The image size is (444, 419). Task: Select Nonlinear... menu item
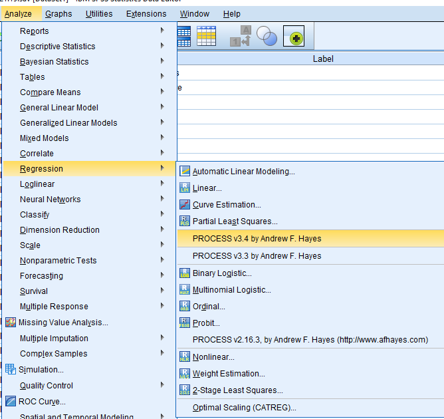310,357
